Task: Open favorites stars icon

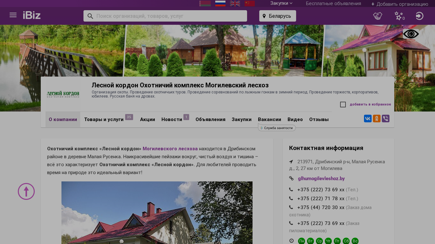Action: (x=399, y=16)
